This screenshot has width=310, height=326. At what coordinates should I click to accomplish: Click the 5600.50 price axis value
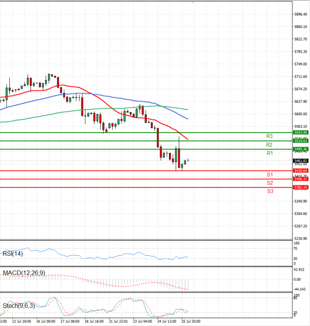point(301,114)
